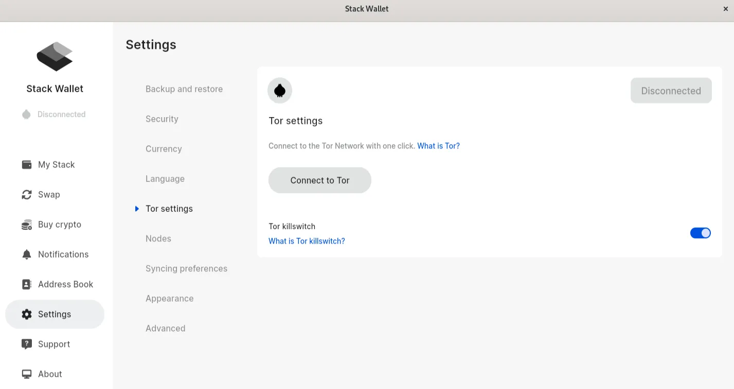Select the Tor settings entry in the list

(x=169, y=209)
